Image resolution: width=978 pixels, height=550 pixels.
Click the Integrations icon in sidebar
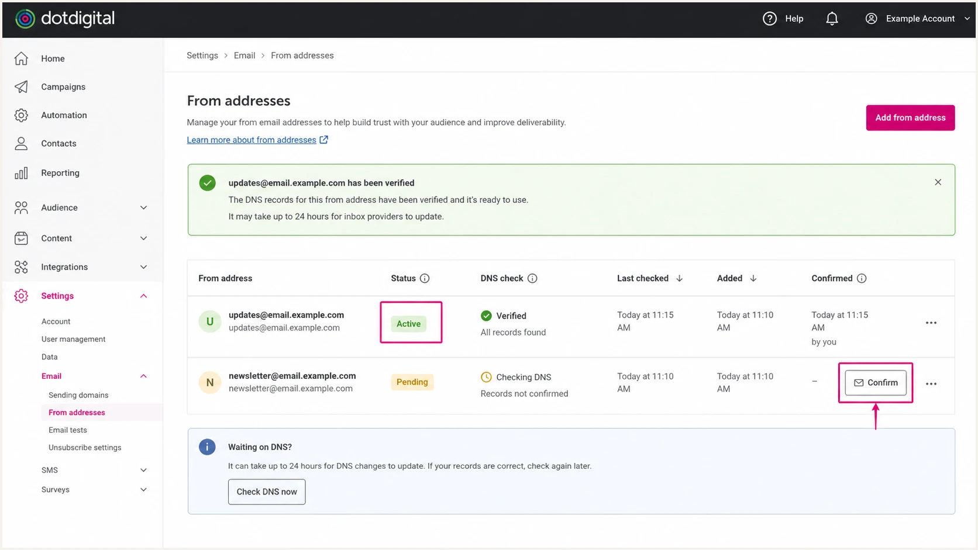pyautogui.click(x=21, y=267)
